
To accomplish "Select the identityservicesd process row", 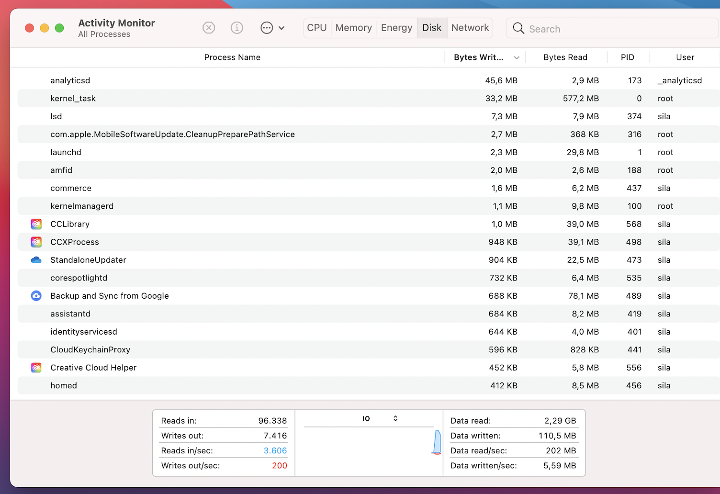I will 369,332.
